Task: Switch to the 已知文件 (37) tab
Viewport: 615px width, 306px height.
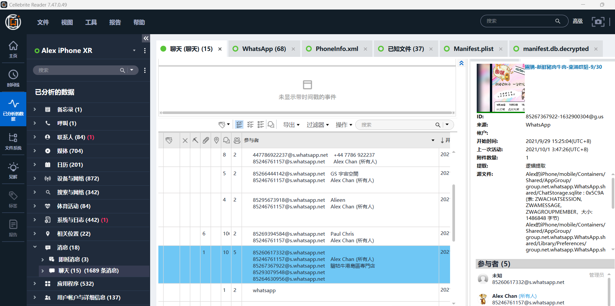Action: [x=406, y=49]
